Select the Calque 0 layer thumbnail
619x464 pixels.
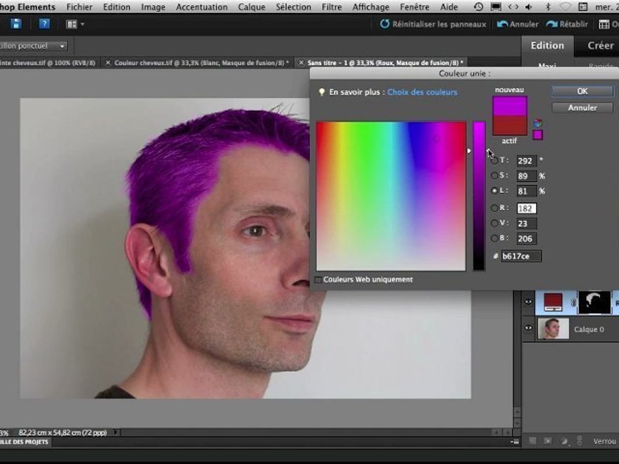553,329
